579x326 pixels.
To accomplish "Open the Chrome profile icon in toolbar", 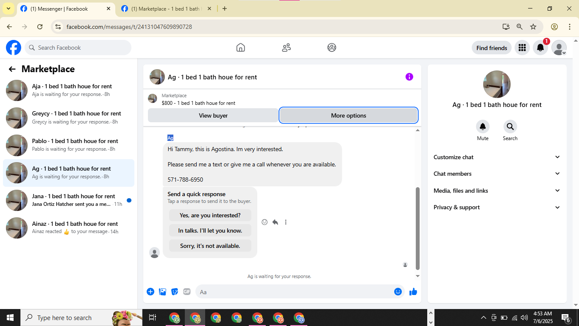I will [x=554, y=27].
